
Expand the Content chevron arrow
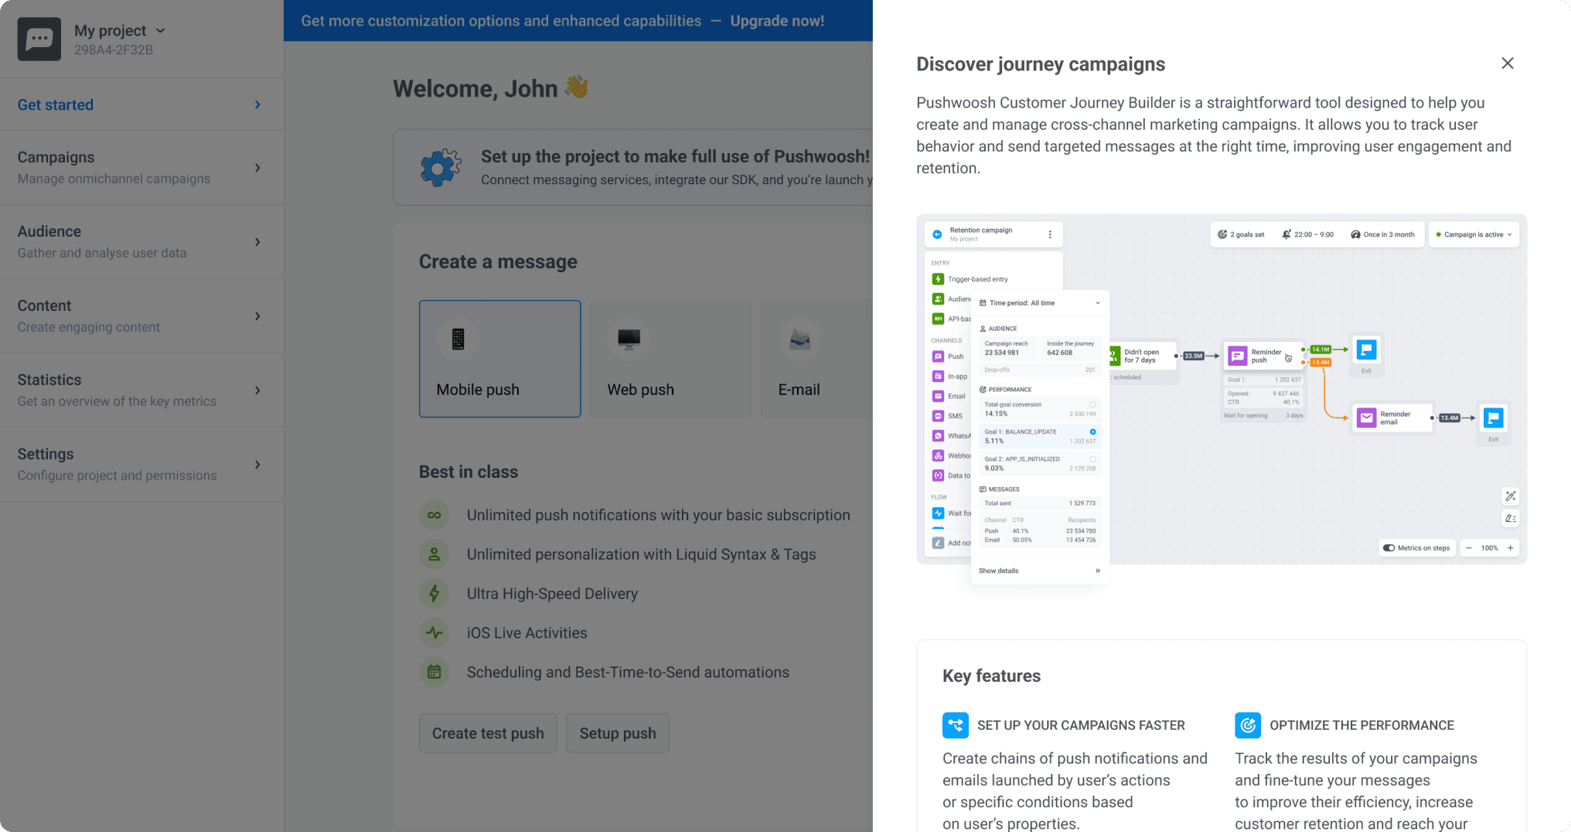(x=257, y=316)
